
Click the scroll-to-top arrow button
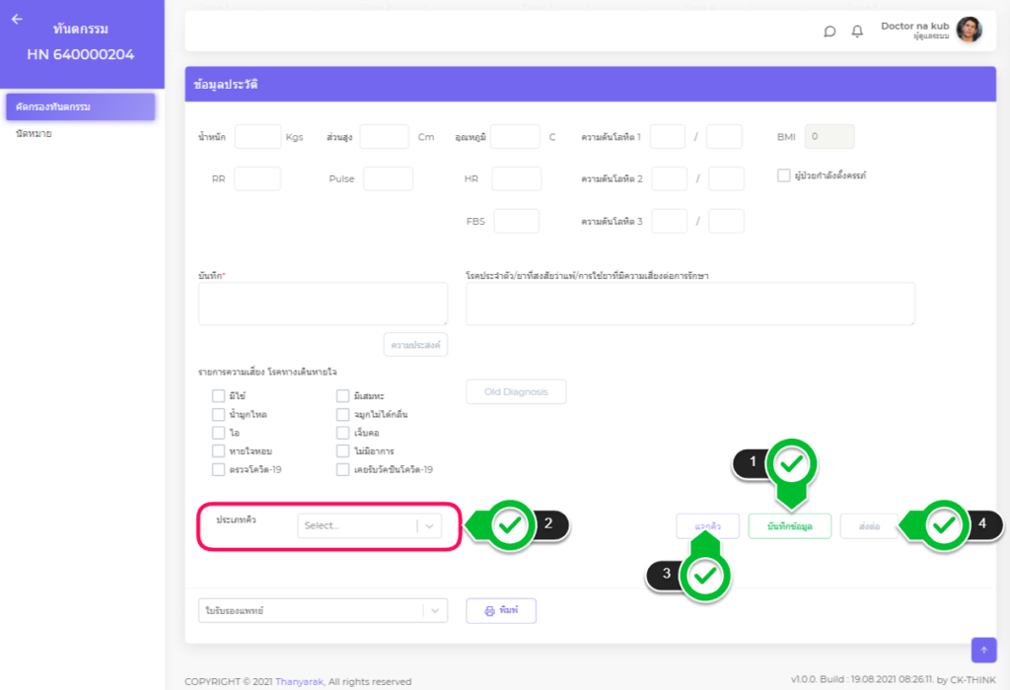pos(983,650)
